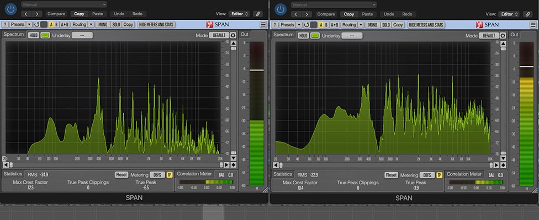
Task: Click the right scroll arrow under left SPAN spectrum
Action: point(227,165)
